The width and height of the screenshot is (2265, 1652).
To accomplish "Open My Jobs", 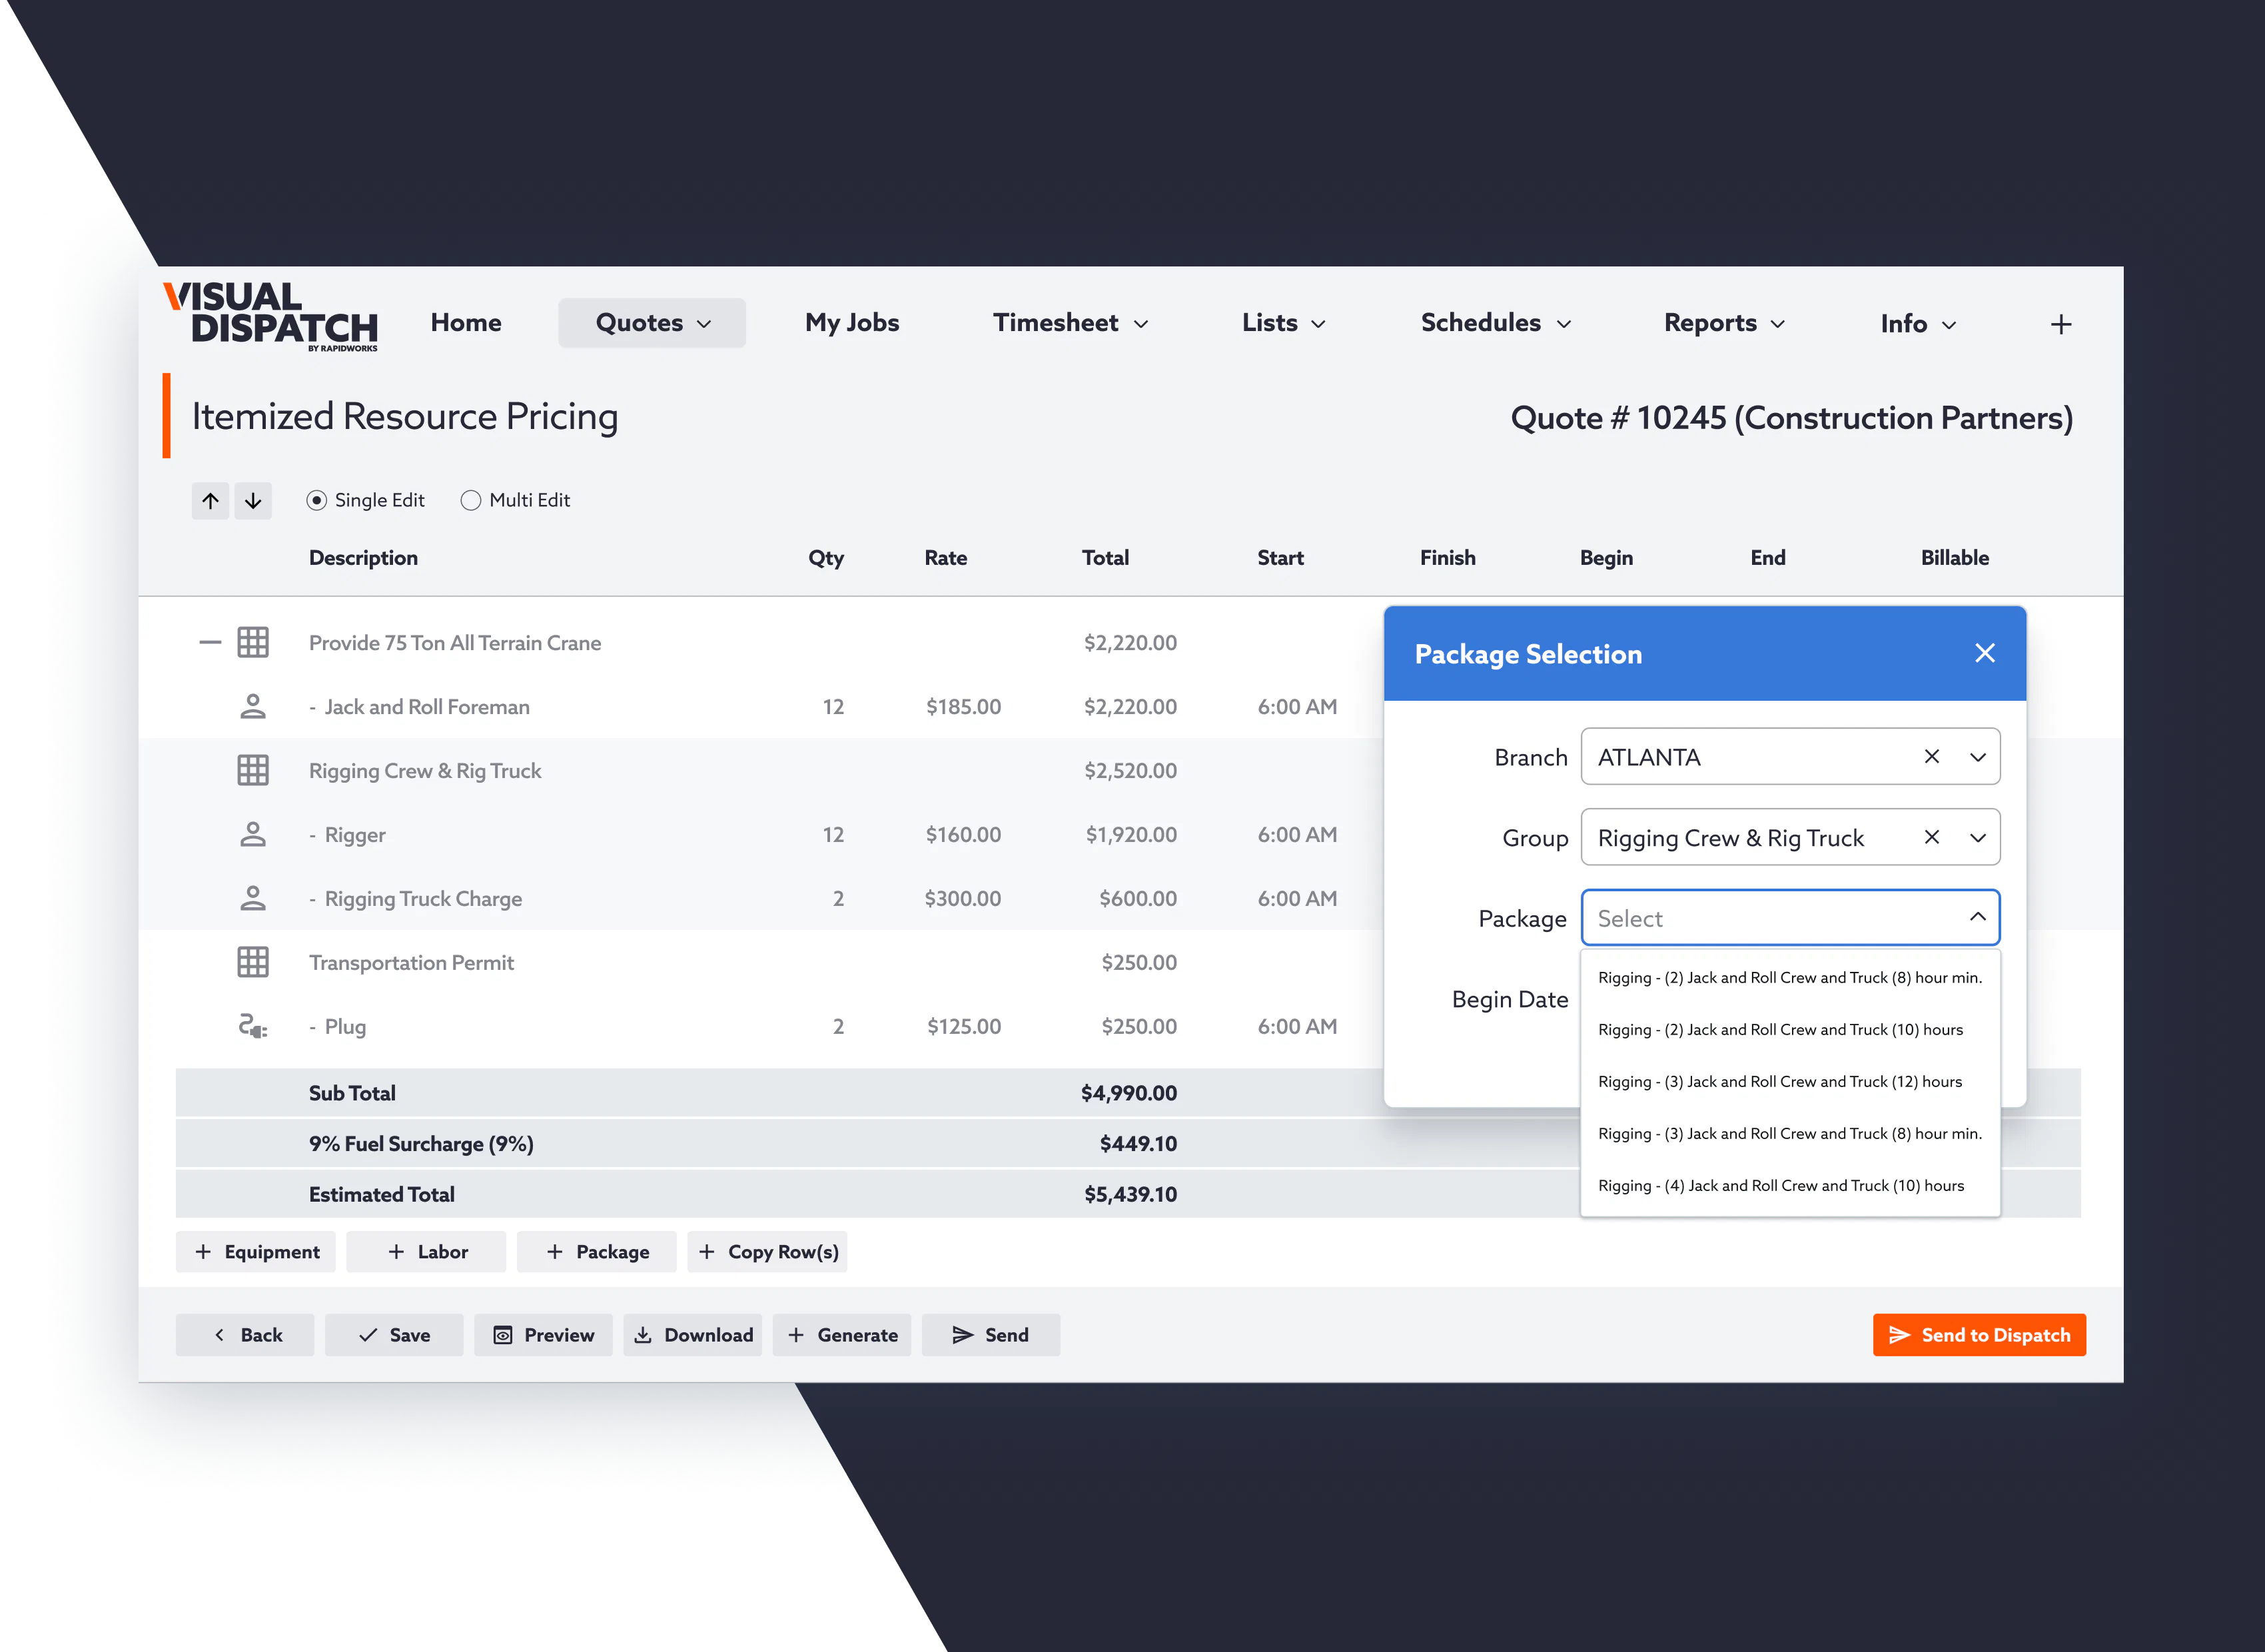I will [852, 323].
